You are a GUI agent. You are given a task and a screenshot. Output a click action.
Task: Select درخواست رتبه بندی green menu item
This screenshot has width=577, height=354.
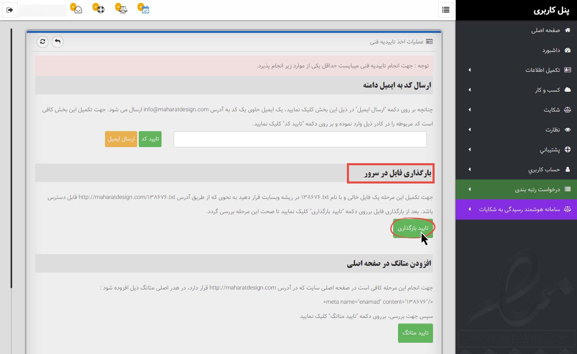click(x=516, y=189)
